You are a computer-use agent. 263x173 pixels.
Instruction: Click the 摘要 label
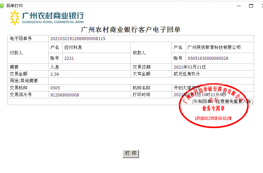point(14,67)
